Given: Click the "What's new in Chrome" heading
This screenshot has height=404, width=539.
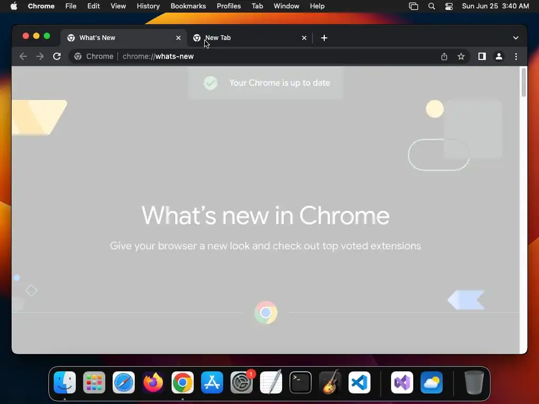Looking at the screenshot, I should pyautogui.click(x=265, y=215).
